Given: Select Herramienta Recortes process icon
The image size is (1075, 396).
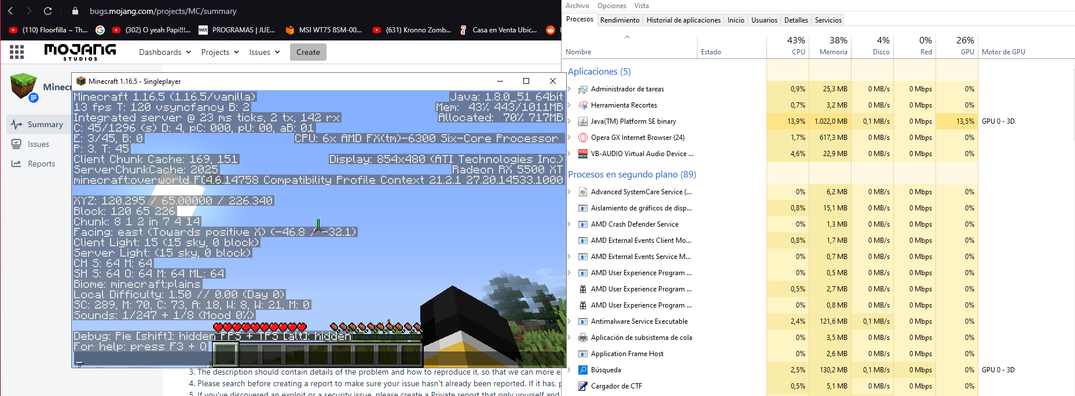Looking at the screenshot, I should click(x=583, y=105).
